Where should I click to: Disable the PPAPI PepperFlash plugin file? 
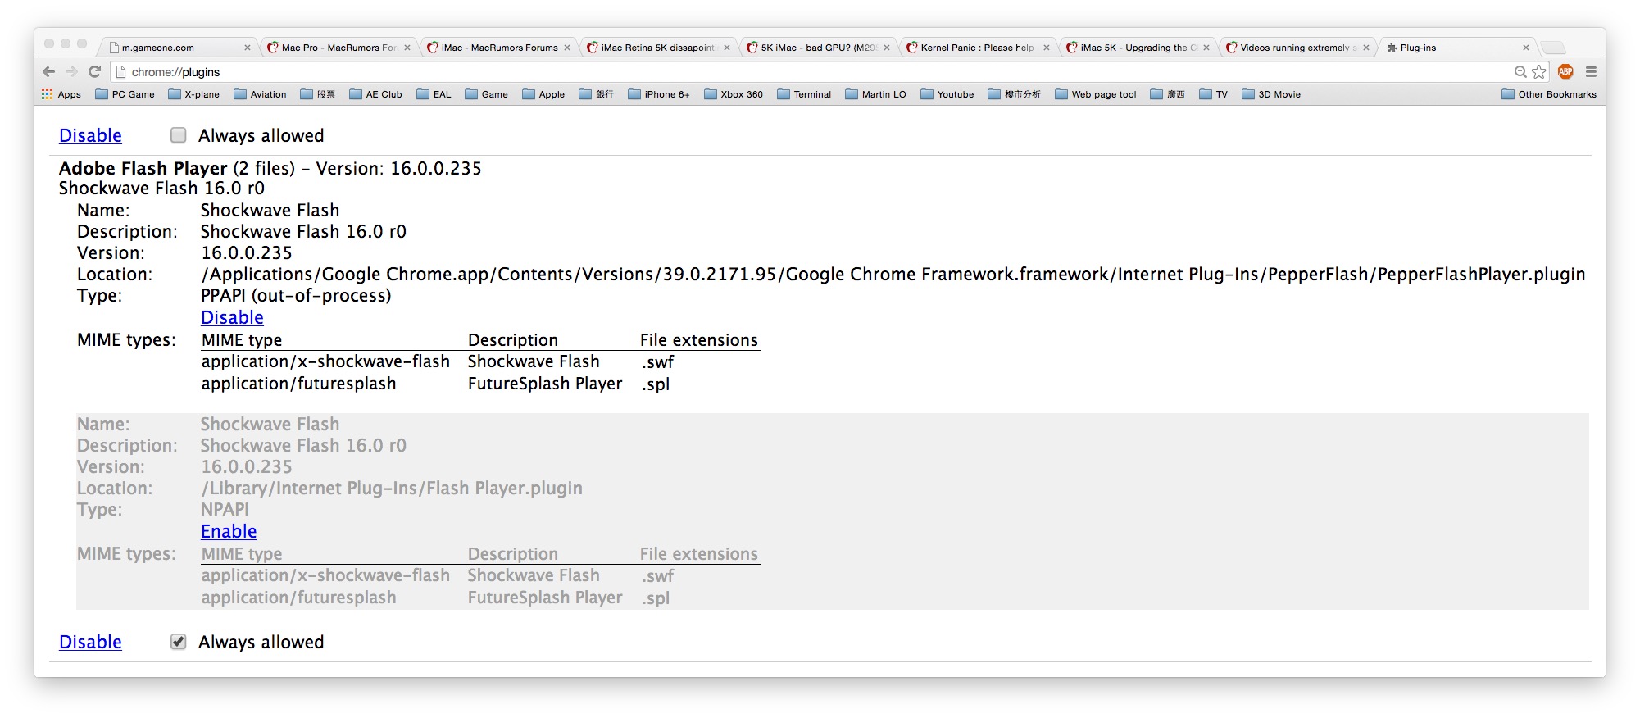pyautogui.click(x=232, y=317)
